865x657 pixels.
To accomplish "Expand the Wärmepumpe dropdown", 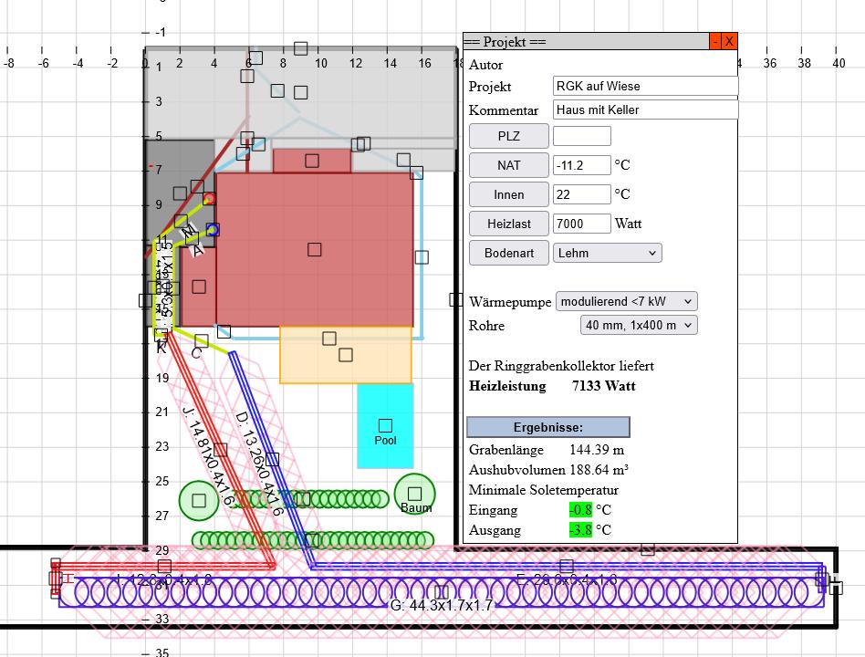I will pos(626,301).
